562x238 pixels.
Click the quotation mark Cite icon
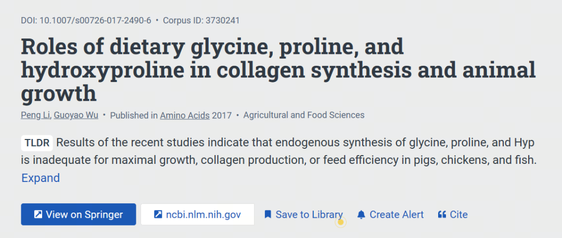point(442,215)
